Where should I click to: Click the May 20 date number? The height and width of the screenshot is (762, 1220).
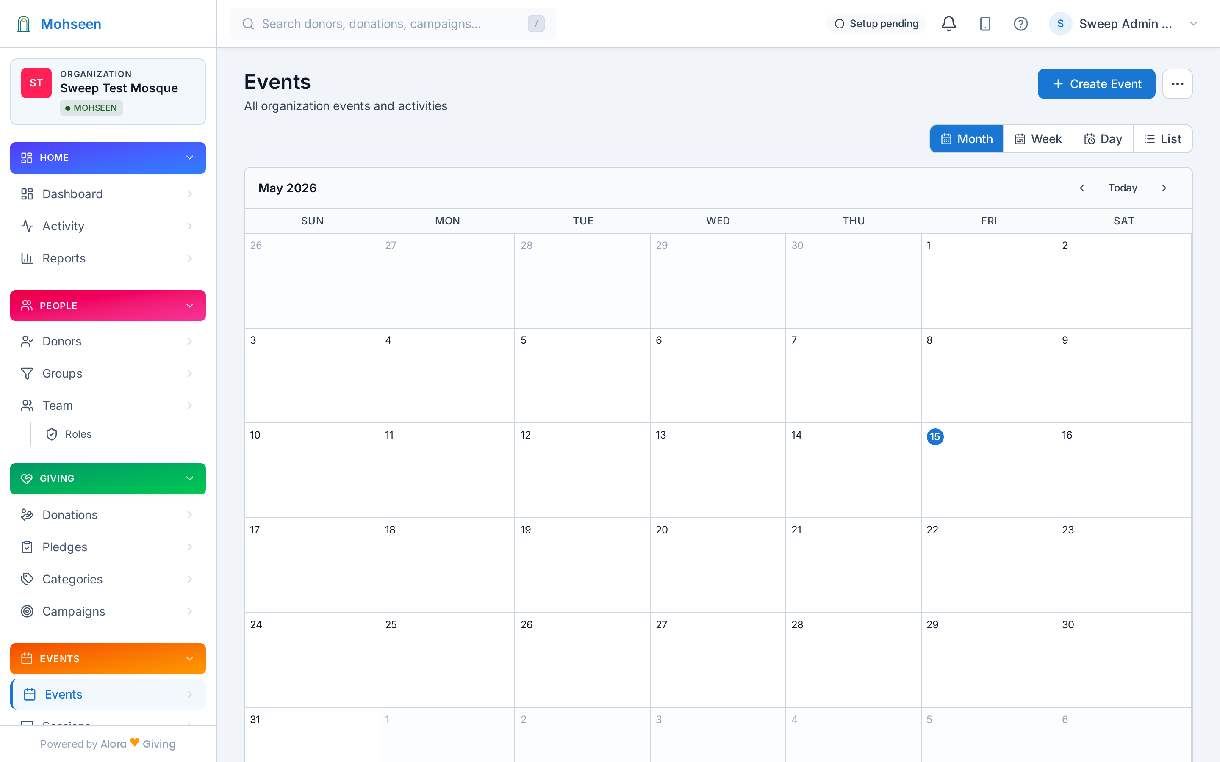[661, 530]
